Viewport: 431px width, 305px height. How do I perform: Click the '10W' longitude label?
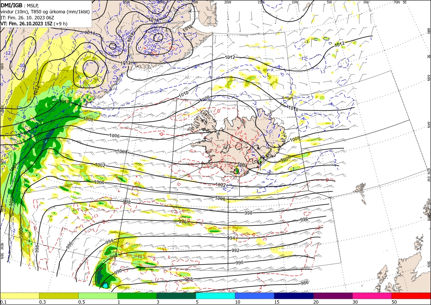[x=295, y=2]
